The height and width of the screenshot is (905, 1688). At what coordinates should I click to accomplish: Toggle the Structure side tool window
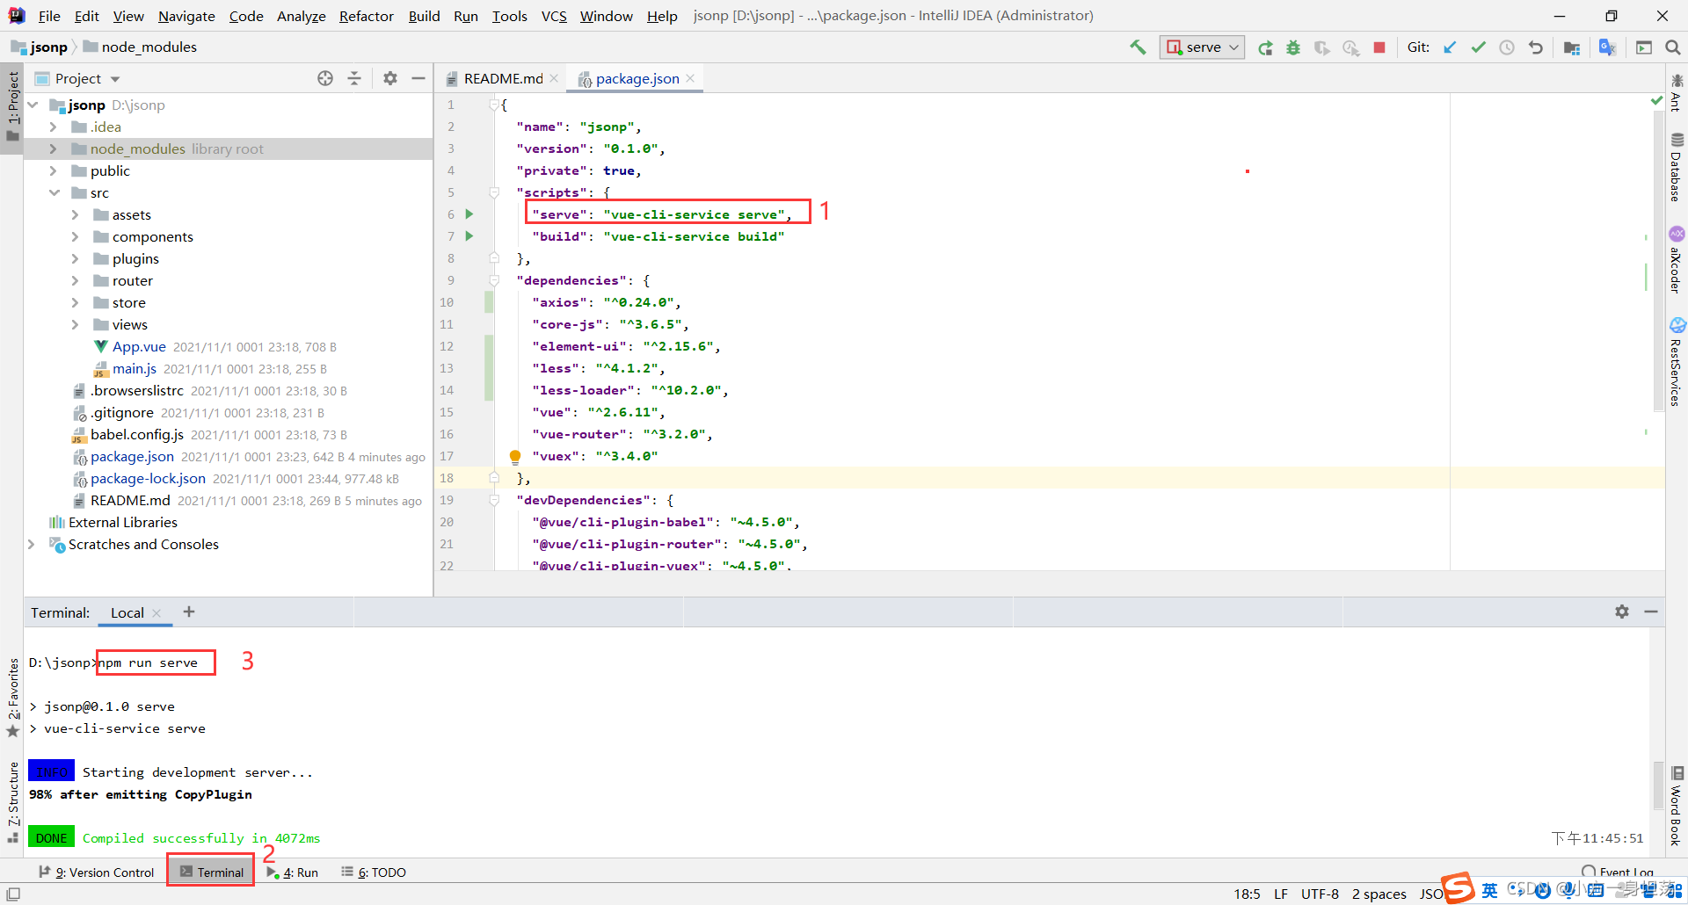12,801
